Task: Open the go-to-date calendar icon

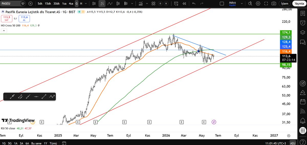Action: pos(64,143)
